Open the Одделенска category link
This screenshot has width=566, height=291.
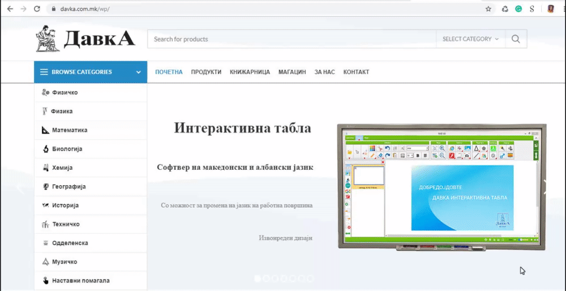(70, 243)
